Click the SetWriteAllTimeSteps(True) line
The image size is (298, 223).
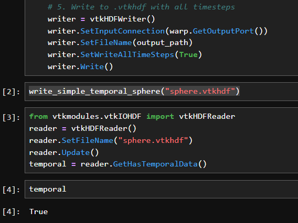click(x=125, y=54)
